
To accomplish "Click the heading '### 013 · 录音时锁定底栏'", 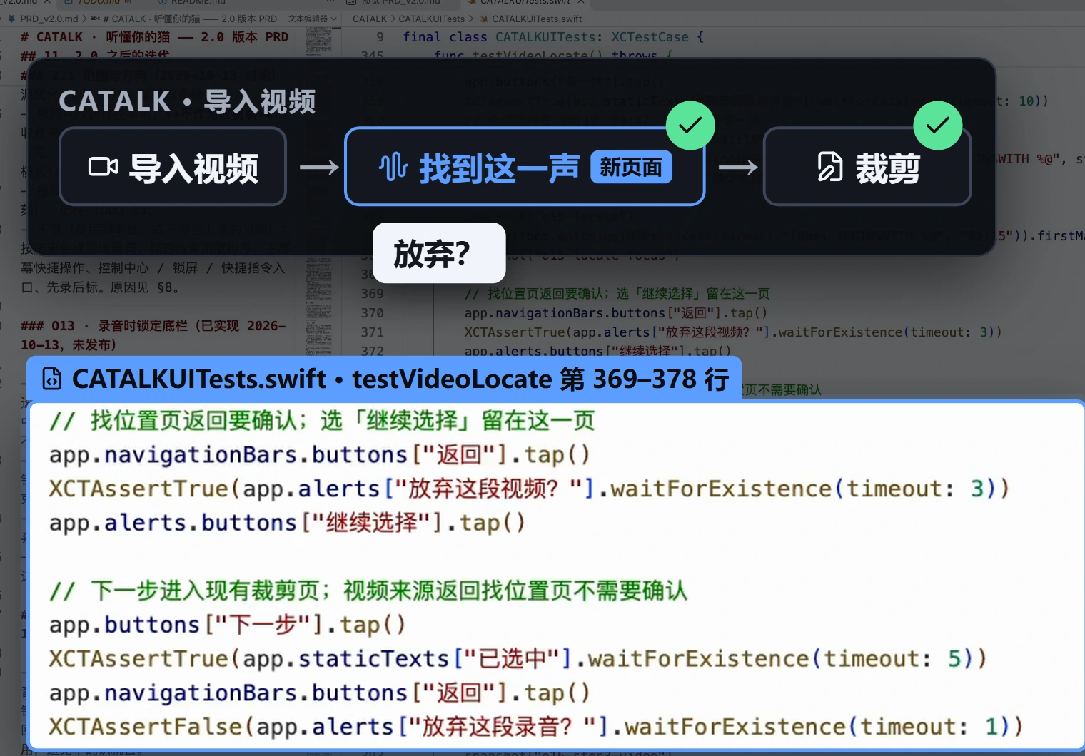I will (x=153, y=335).
